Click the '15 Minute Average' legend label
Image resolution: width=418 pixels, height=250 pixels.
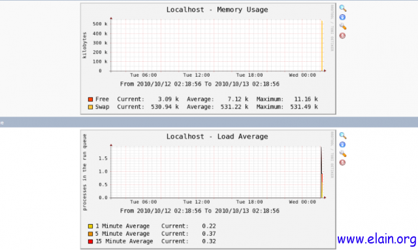pyautogui.click(x=124, y=242)
